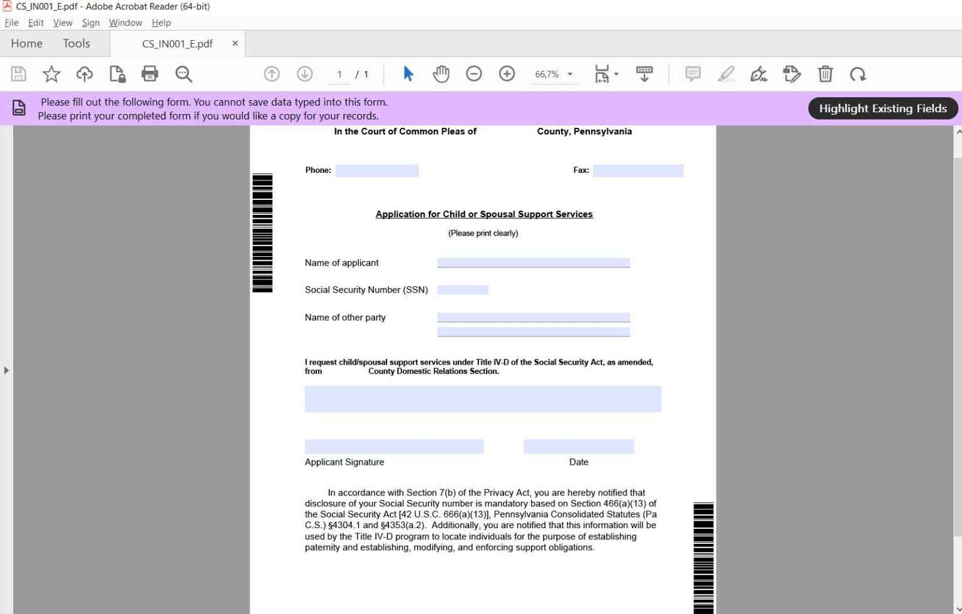Open the View menu
This screenshot has height=614, width=962.
pos(63,23)
